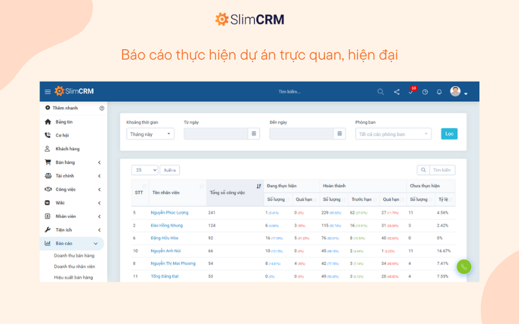This screenshot has width=519, height=324.
Task: Open employee Đặng Hữu Hòa link
Action: 165,238
